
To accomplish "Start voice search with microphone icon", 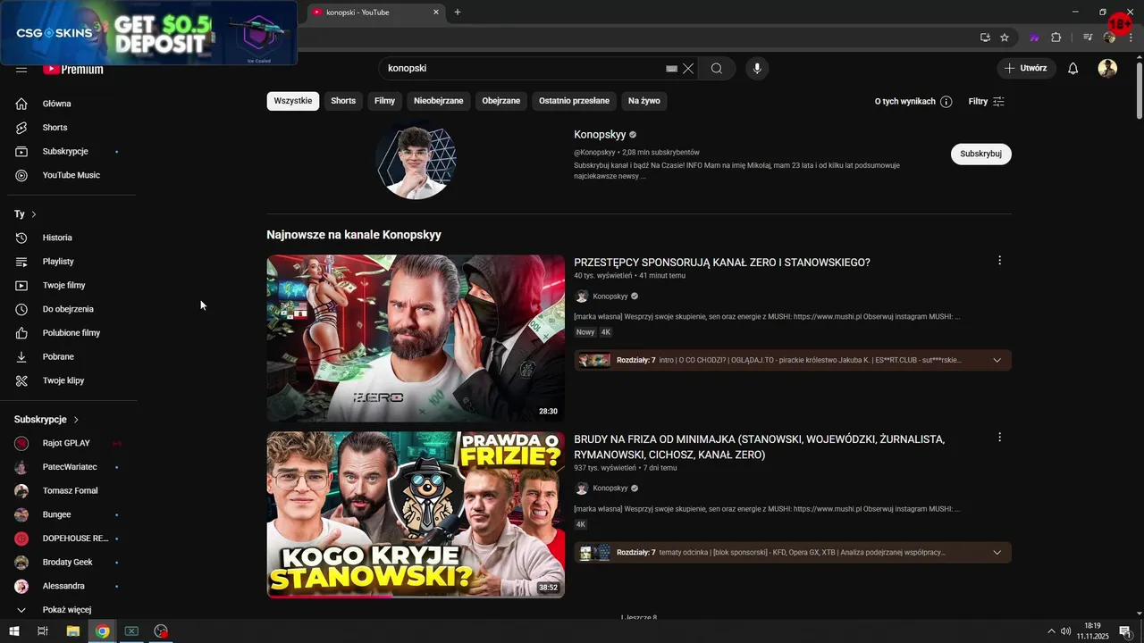I will pos(757,69).
